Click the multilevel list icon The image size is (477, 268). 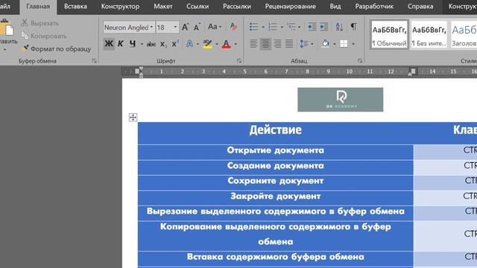coord(291,27)
